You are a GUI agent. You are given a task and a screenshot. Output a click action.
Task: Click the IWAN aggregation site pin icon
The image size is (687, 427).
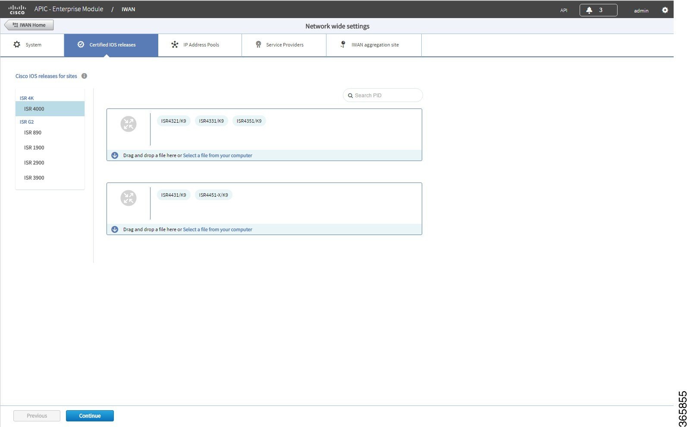click(x=343, y=44)
